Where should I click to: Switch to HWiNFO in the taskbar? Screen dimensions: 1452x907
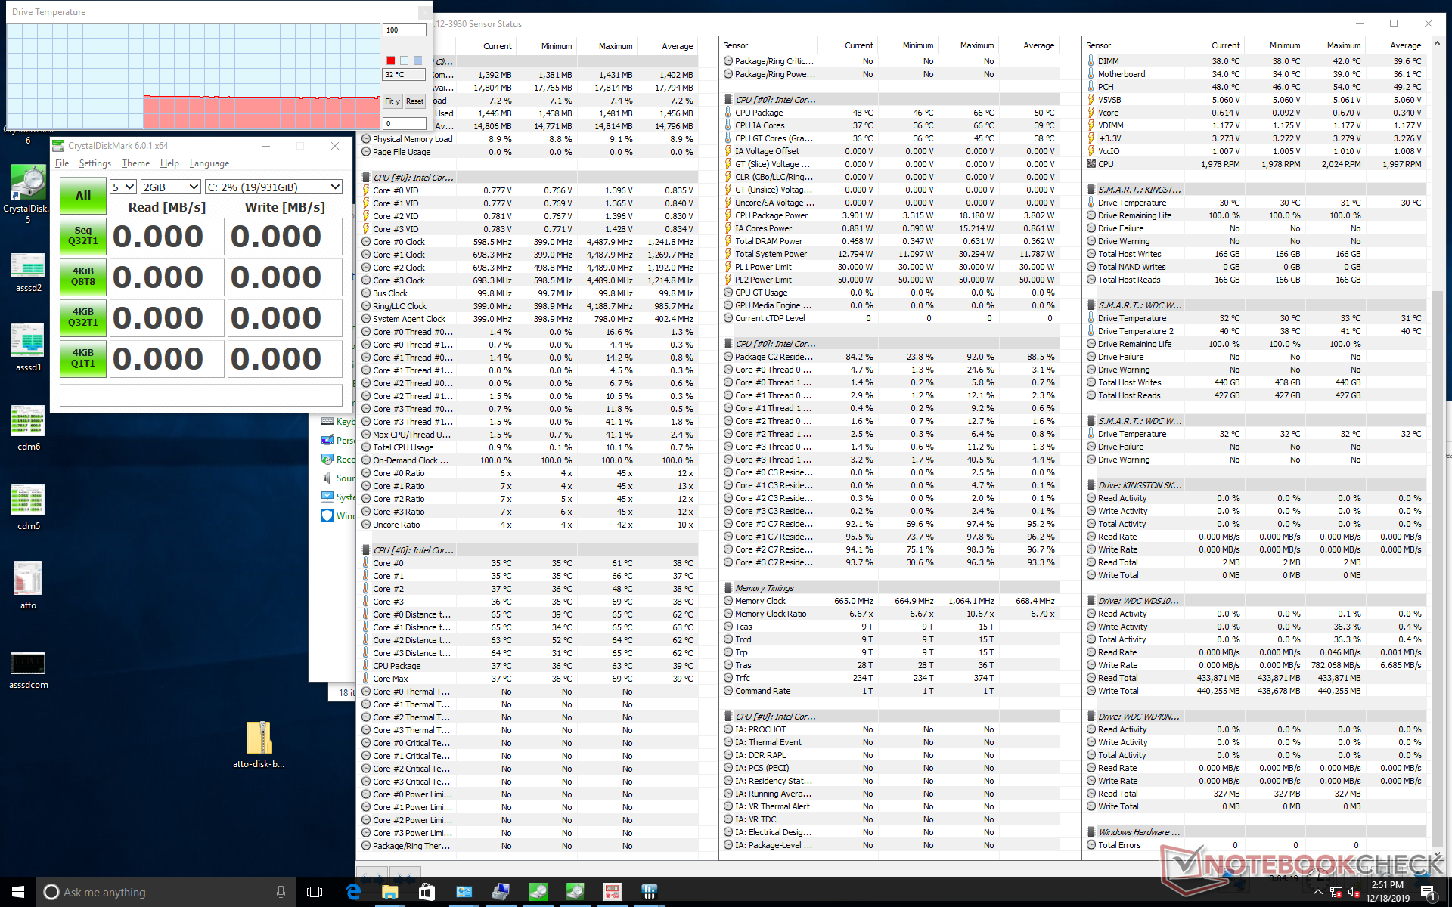(650, 892)
